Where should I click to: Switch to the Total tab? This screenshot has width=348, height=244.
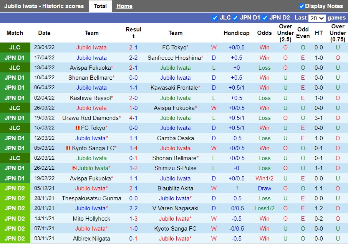tap(100, 6)
